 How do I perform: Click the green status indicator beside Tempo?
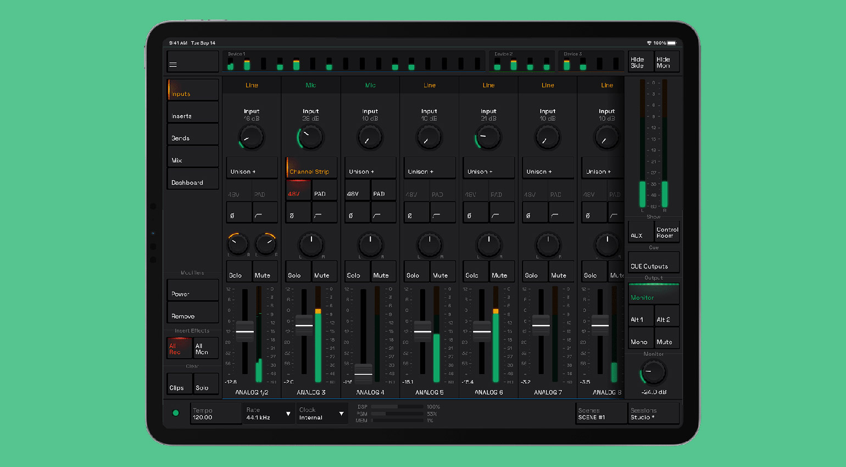[x=176, y=413]
